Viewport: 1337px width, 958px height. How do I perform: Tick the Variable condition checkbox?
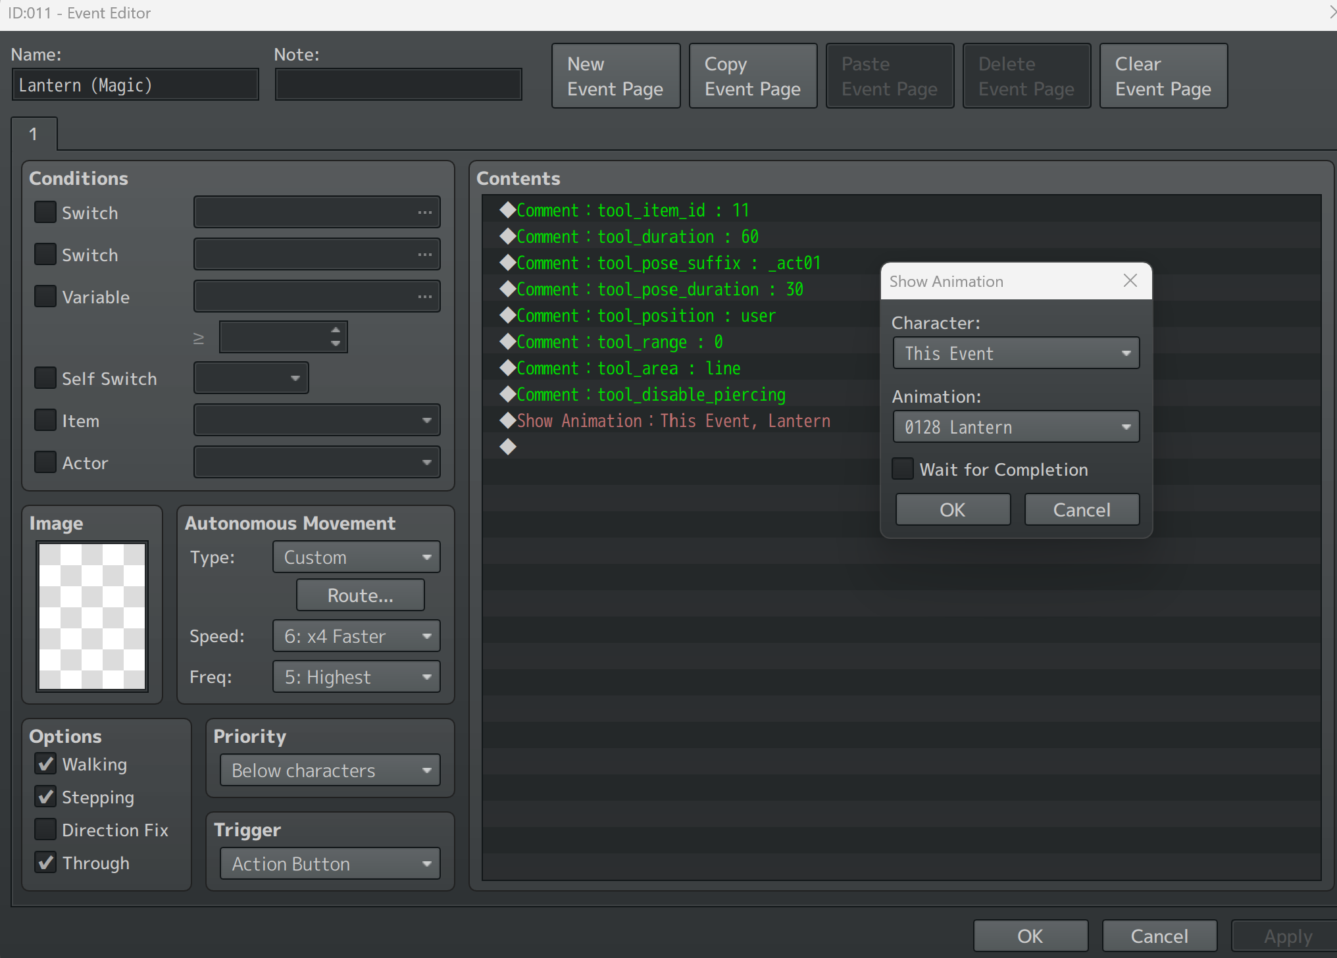pos(45,297)
